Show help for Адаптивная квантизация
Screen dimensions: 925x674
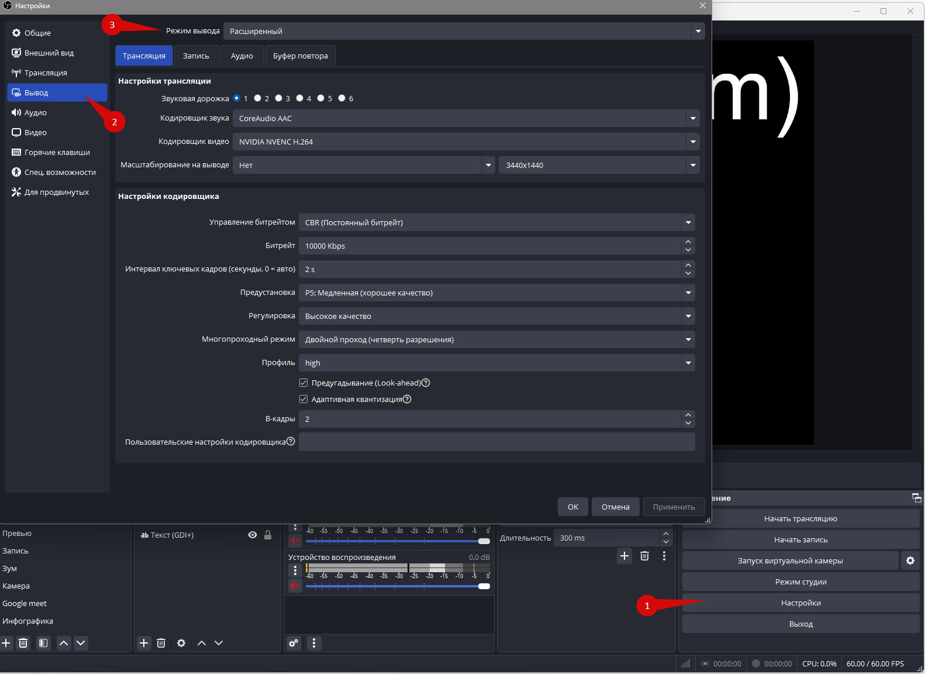click(407, 399)
